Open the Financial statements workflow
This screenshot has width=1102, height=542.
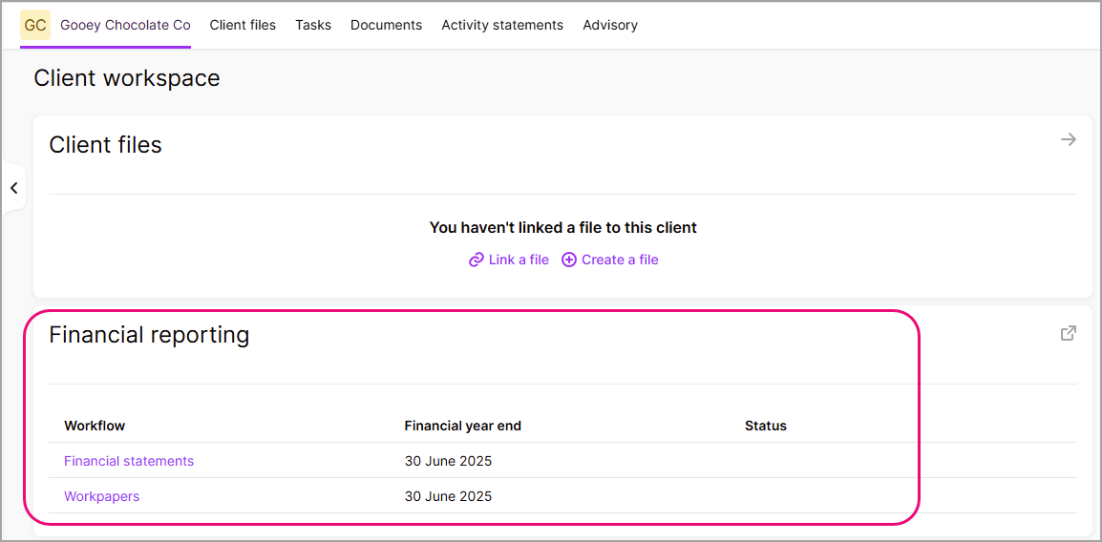(129, 461)
